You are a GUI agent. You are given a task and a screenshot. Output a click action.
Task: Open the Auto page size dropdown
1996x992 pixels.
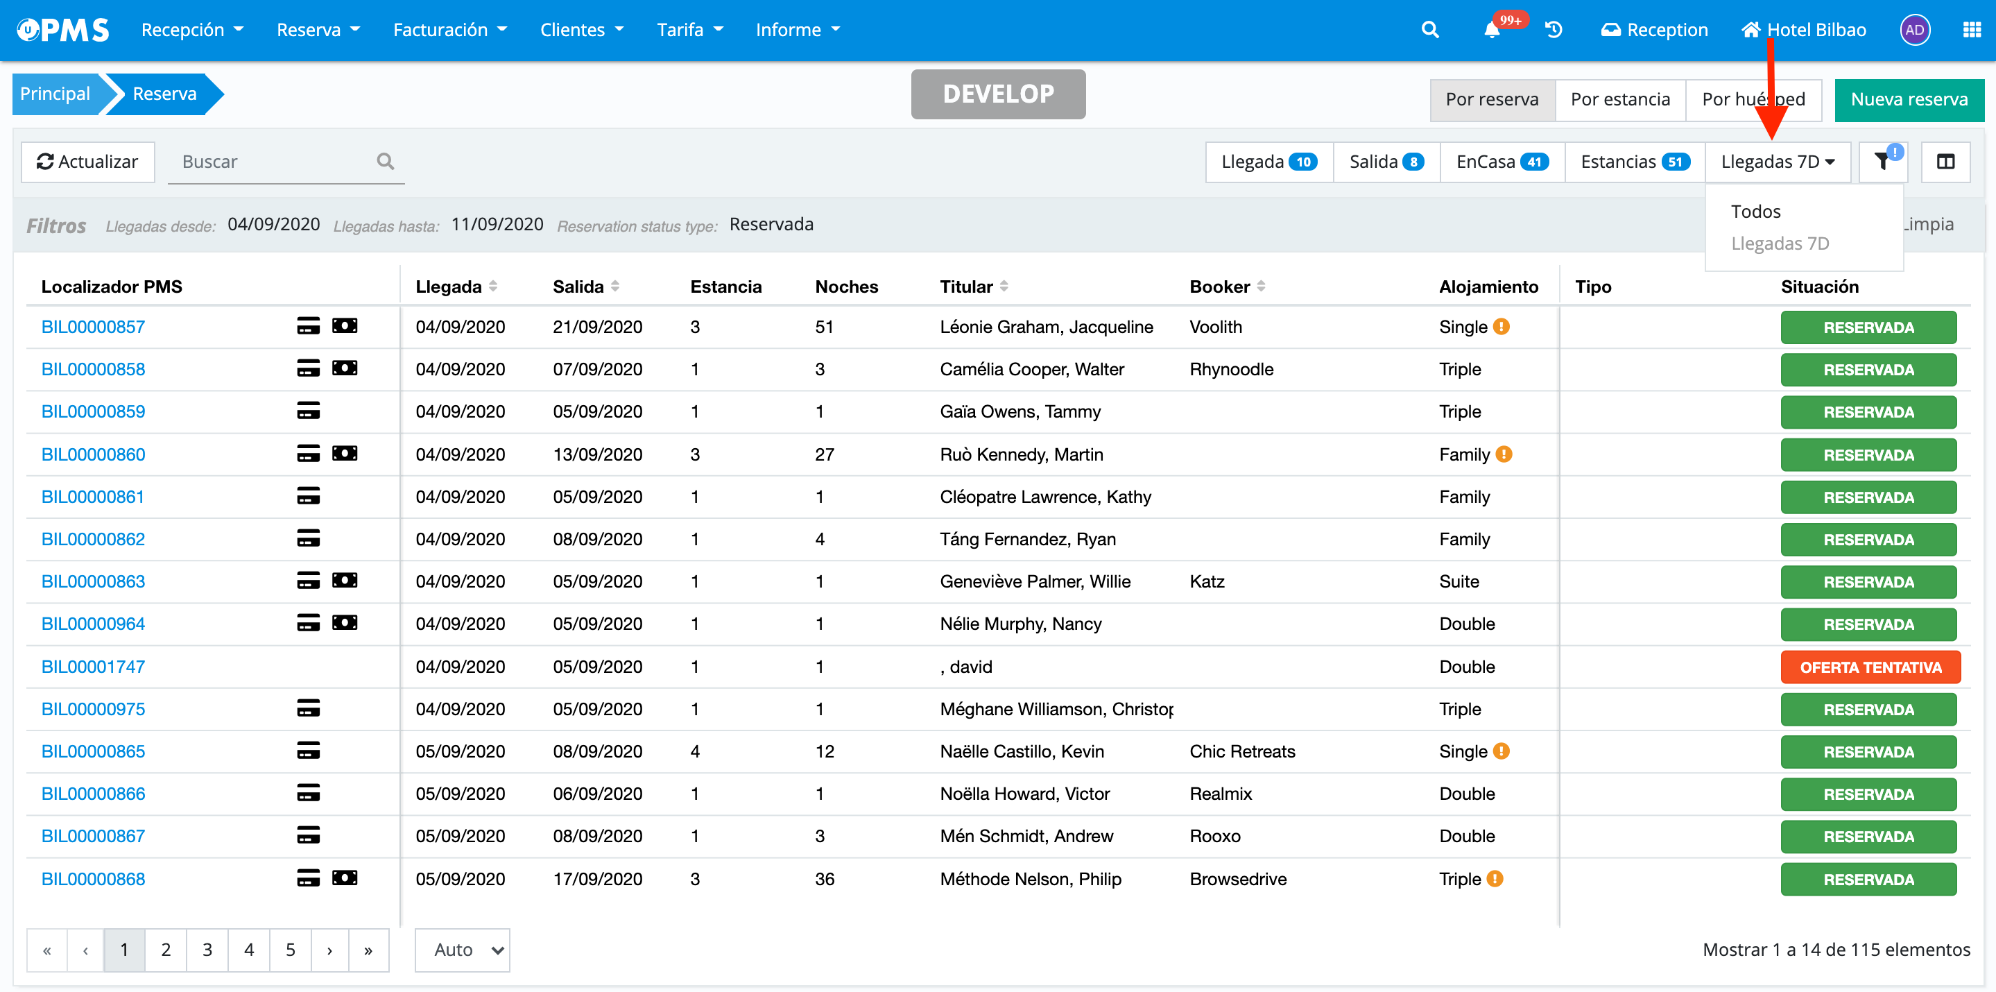tap(462, 950)
